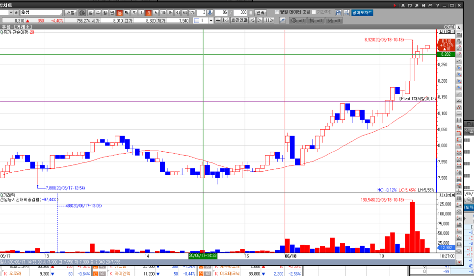Viewport: 474px width, 276px height.
Task: Select the 30 minute interval button
Action: coord(178,13)
